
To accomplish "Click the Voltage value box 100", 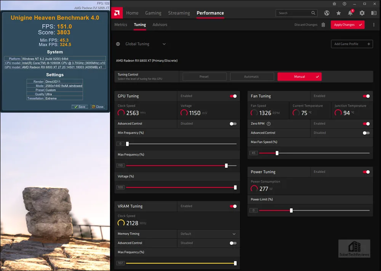I will [x=120, y=187].
